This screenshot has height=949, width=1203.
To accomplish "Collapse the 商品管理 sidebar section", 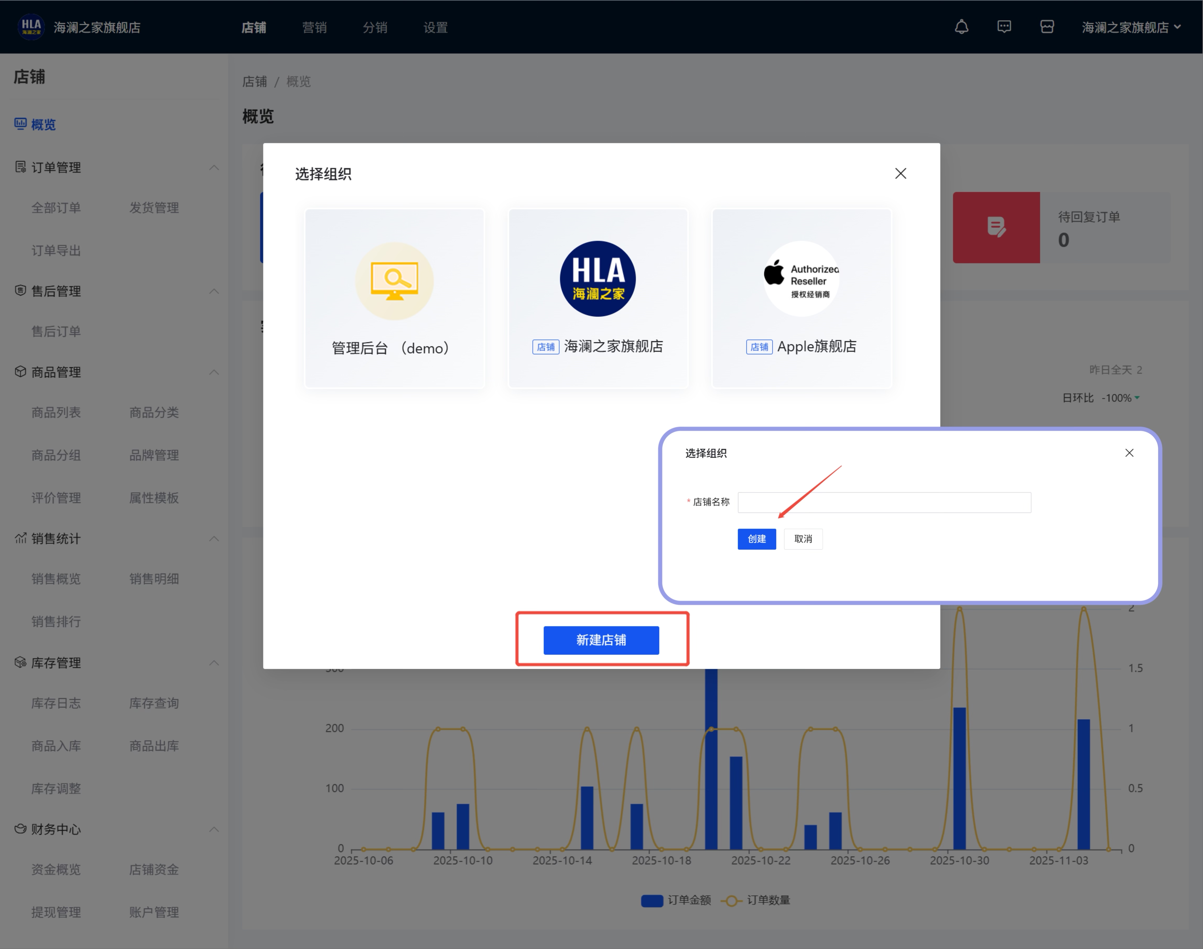I will [214, 372].
